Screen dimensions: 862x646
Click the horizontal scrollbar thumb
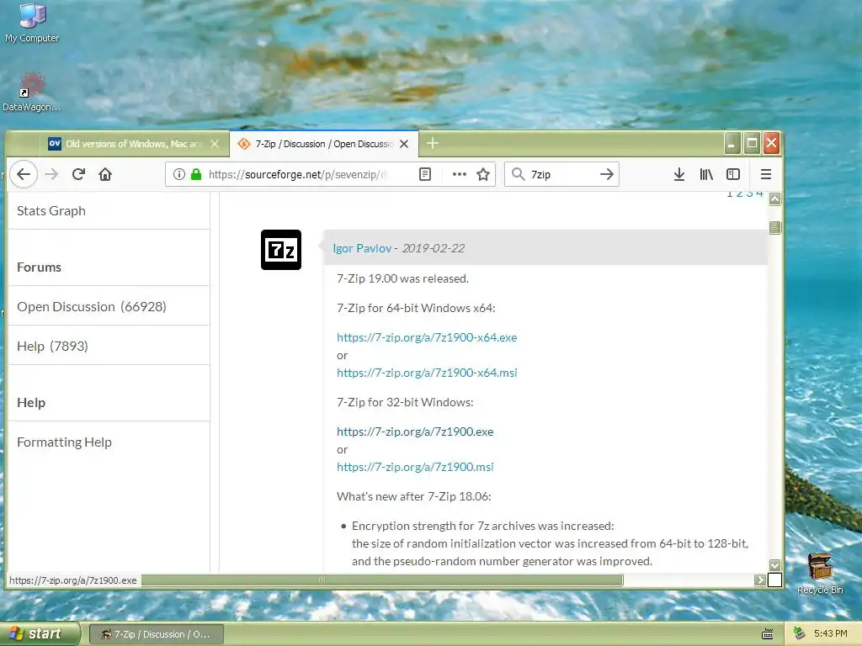[x=382, y=580]
